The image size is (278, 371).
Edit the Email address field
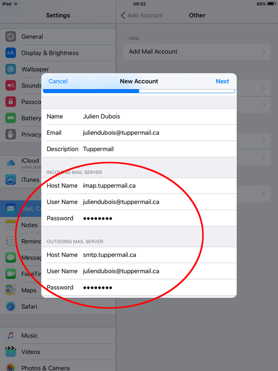point(139,133)
